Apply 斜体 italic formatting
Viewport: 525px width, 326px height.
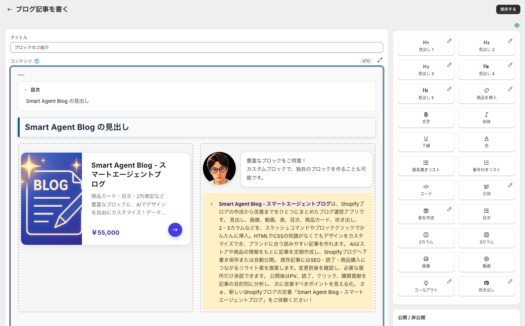(x=487, y=118)
